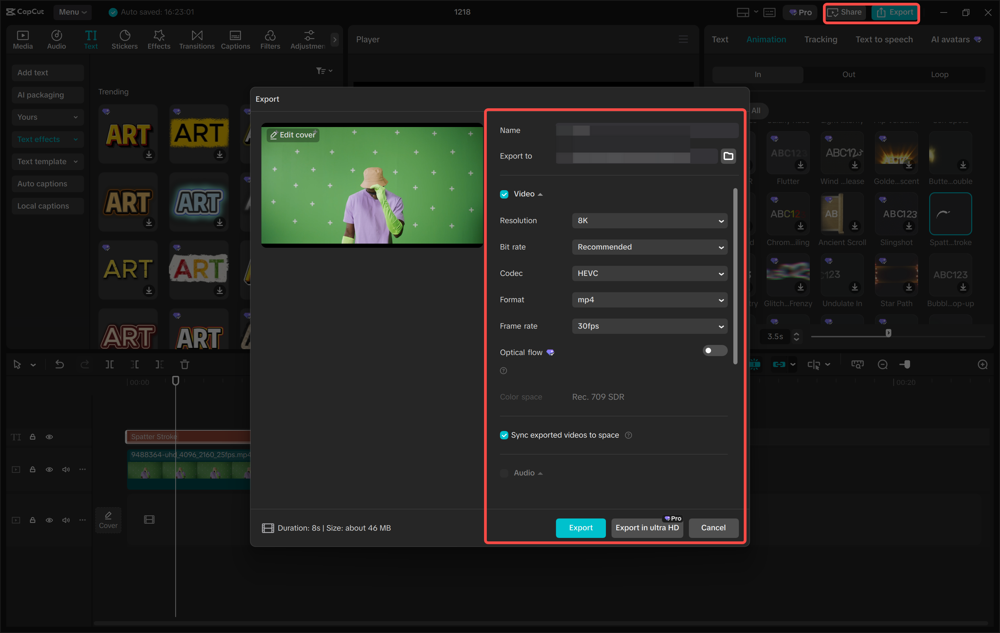Click the Export in ultra HD button
Viewport: 1000px width, 633px height.
click(647, 527)
